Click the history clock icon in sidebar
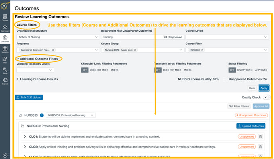Image resolution: width=274 pixels, height=159 pixels. click(5, 155)
